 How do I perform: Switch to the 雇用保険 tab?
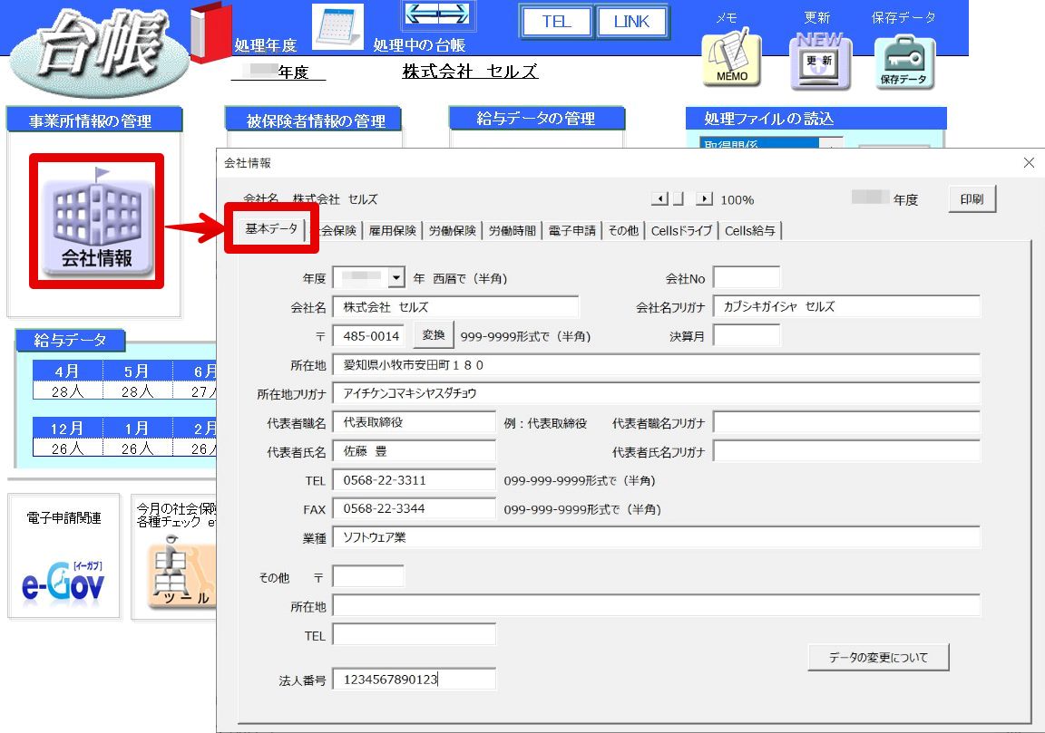393,230
